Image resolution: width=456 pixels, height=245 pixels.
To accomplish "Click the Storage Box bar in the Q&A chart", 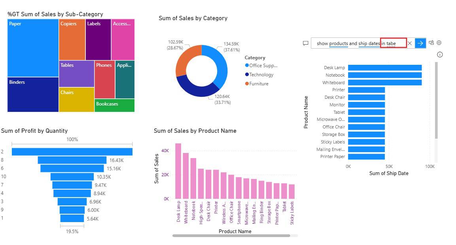I will 367,134.
